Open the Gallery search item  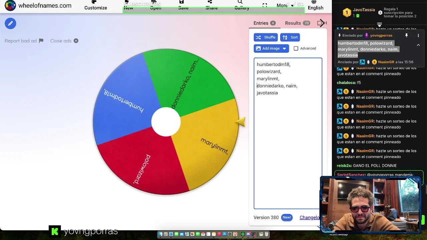click(x=242, y=5)
